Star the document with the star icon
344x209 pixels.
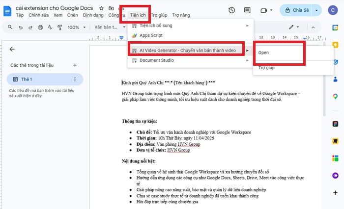pyautogui.click(x=101, y=8)
